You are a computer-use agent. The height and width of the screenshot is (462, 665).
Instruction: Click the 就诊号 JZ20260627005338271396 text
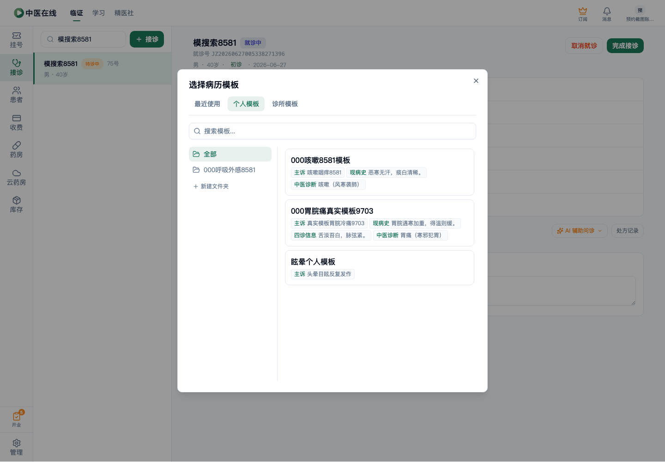pyautogui.click(x=239, y=54)
